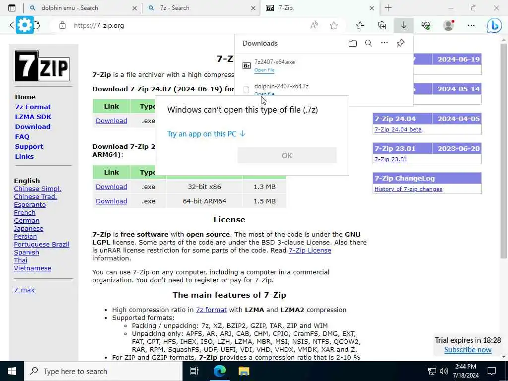
Task: Add this page to favorites star
Action: coord(334,25)
